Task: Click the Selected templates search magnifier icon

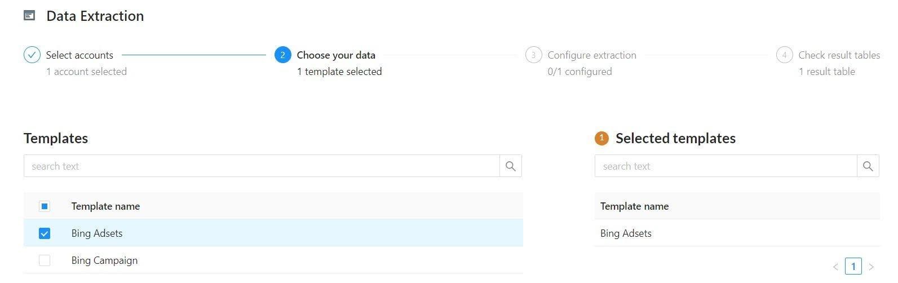Action: (x=868, y=166)
